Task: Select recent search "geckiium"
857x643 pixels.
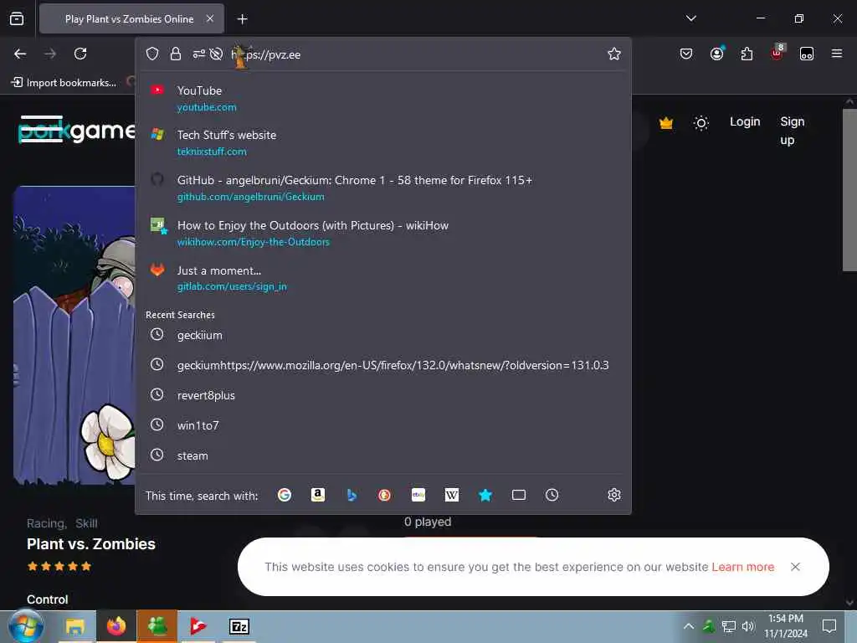Action: [x=382, y=335]
